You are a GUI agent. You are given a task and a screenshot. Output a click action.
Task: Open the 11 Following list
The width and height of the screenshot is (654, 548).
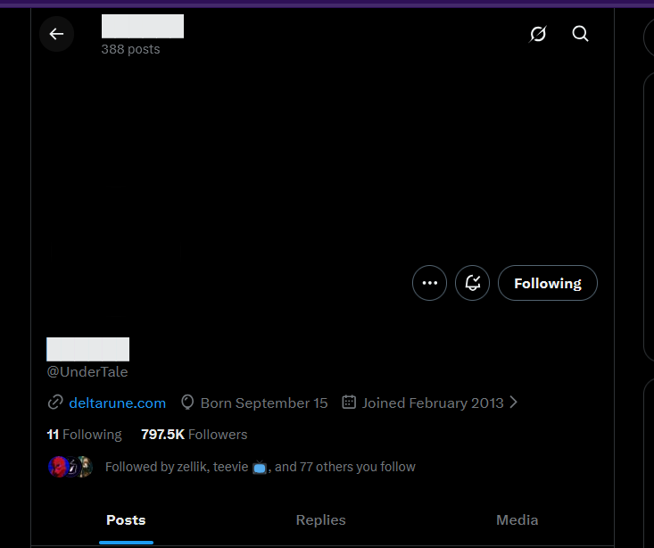pos(84,435)
